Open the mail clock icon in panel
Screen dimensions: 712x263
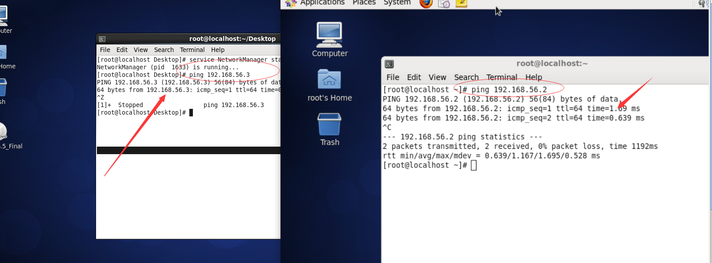point(444,3)
